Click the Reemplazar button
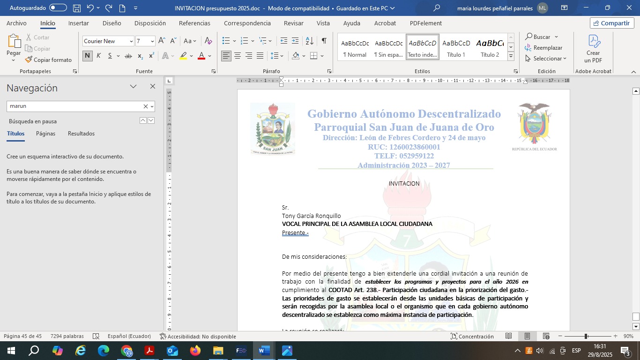This screenshot has width=640, height=360. click(543, 48)
